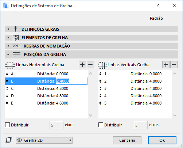Click reorder handle of line B
183x148 pixels.
(7, 81)
